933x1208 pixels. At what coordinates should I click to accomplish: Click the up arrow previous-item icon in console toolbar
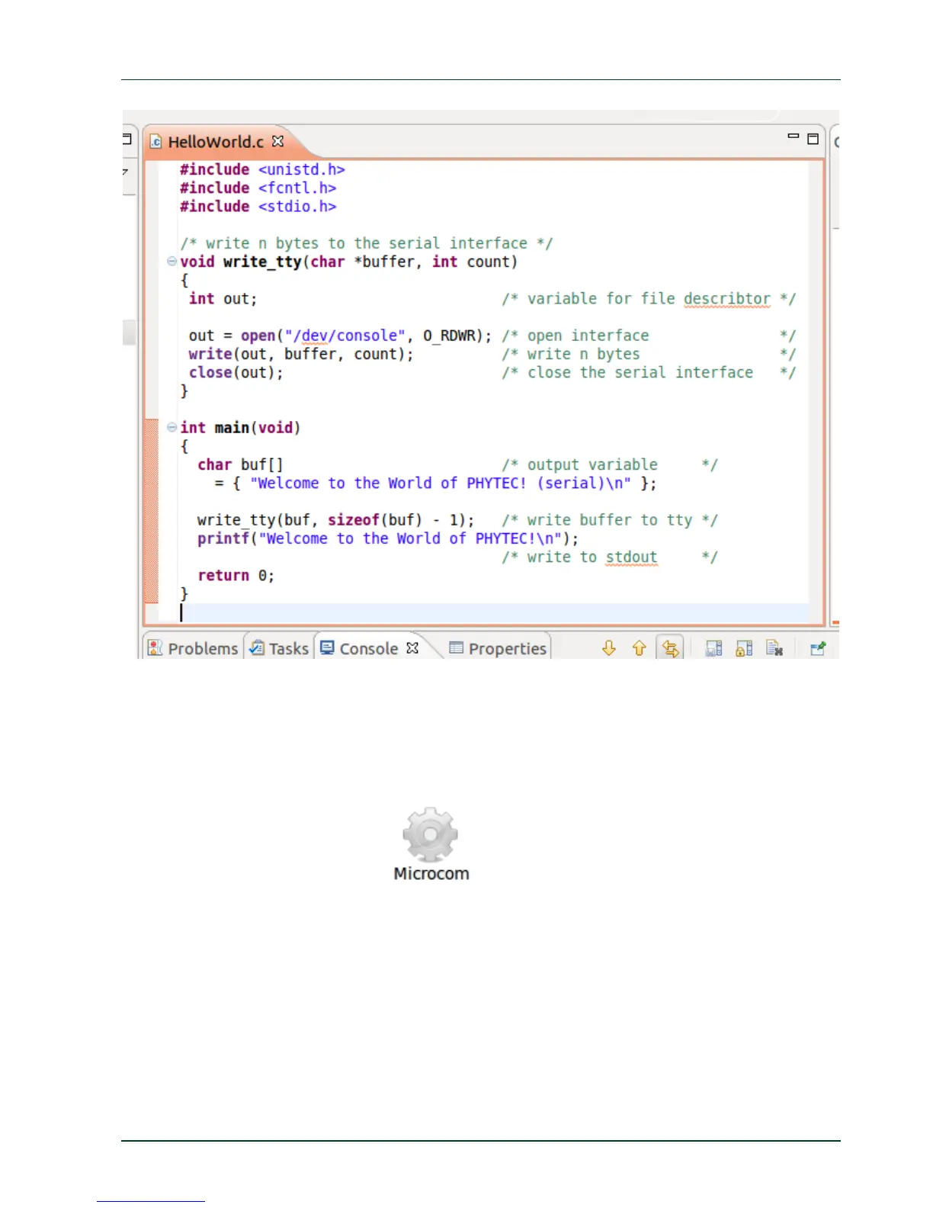(639, 648)
